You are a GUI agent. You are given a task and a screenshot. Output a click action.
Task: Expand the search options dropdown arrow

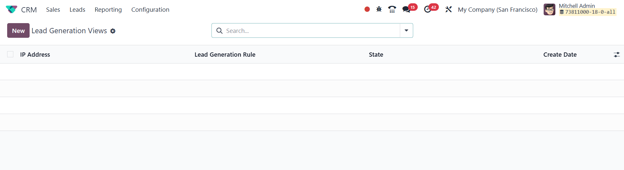point(406,31)
